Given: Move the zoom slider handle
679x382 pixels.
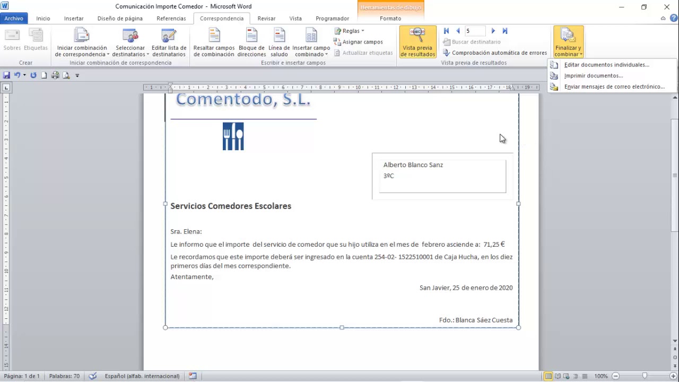Looking at the screenshot, I should coord(645,376).
